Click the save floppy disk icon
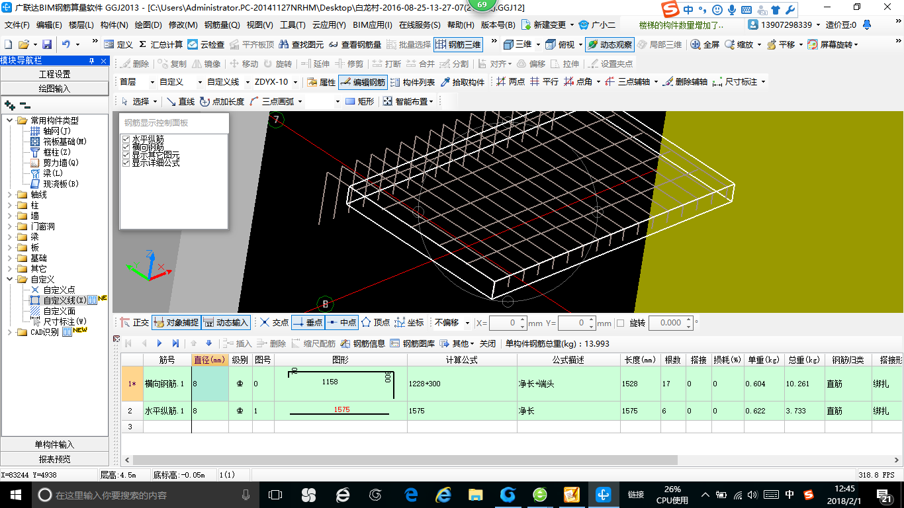 [x=47, y=44]
